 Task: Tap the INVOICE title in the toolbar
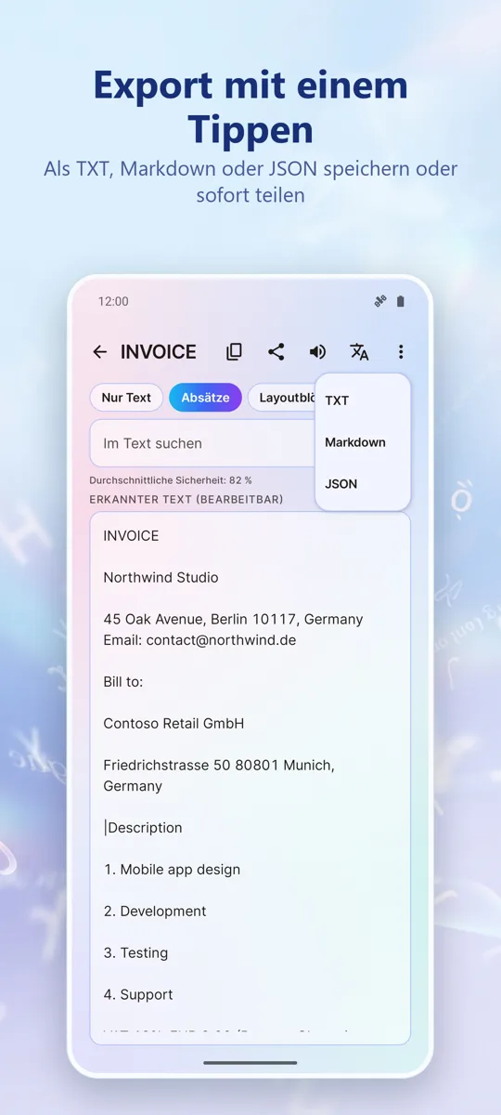coord(159,352)
